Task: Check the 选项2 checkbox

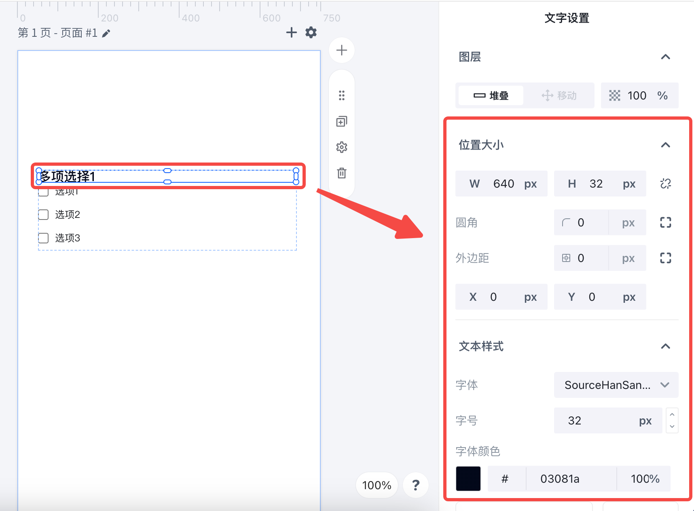Action: point(43,214)
